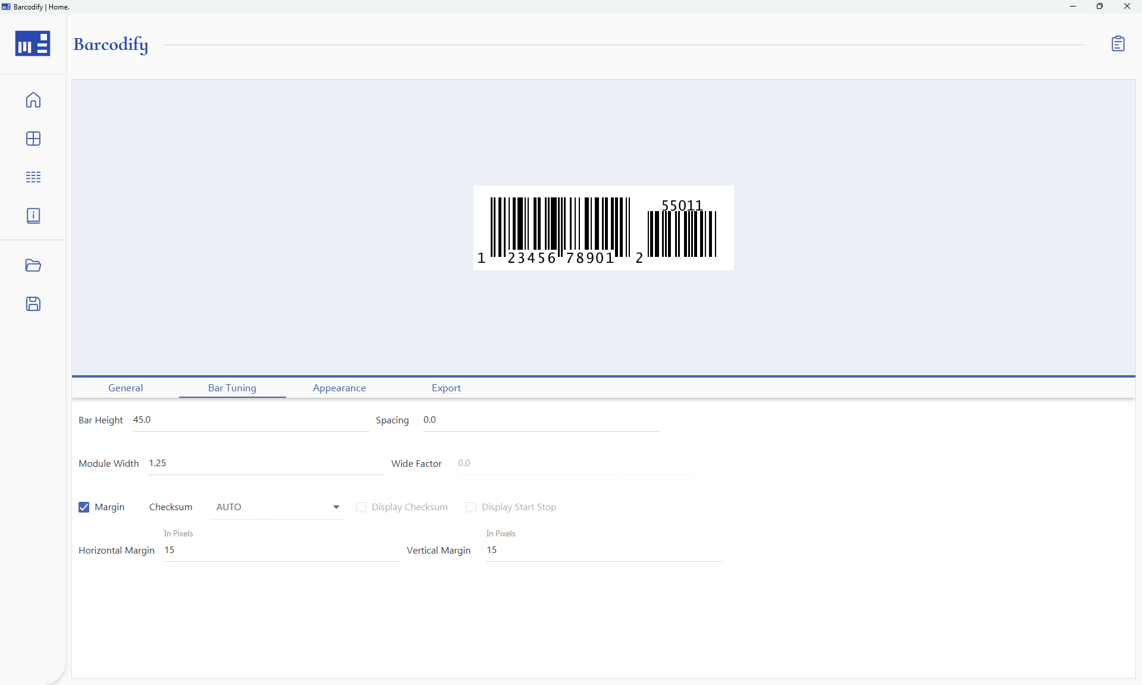Open the Home view in sidebar

(33, 100)
